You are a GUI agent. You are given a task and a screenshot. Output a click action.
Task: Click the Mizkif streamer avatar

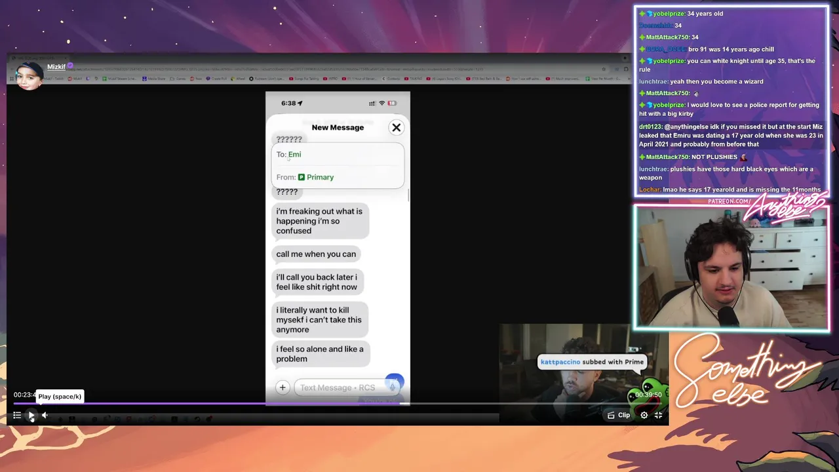tap(29, 75)
